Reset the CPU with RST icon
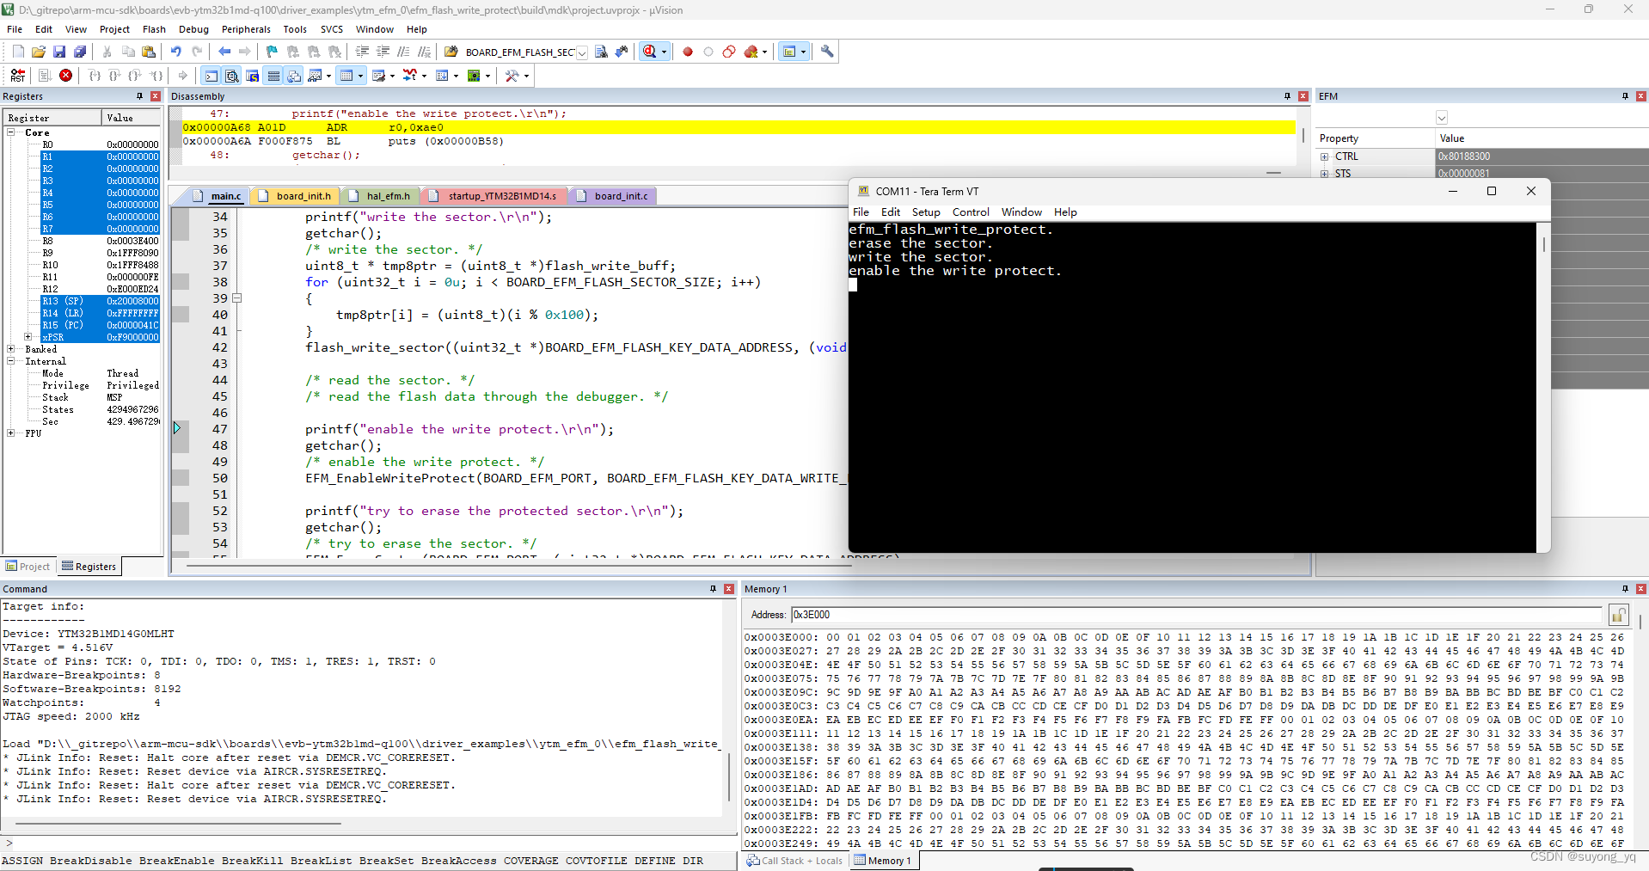This screenshot has height=871, width=1649. 18,76
